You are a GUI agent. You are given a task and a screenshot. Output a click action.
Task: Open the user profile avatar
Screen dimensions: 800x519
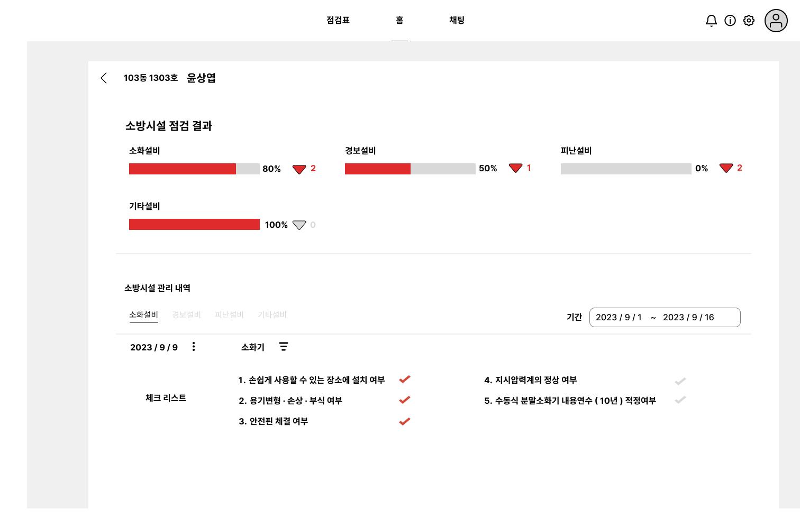[x=776, y=21]
